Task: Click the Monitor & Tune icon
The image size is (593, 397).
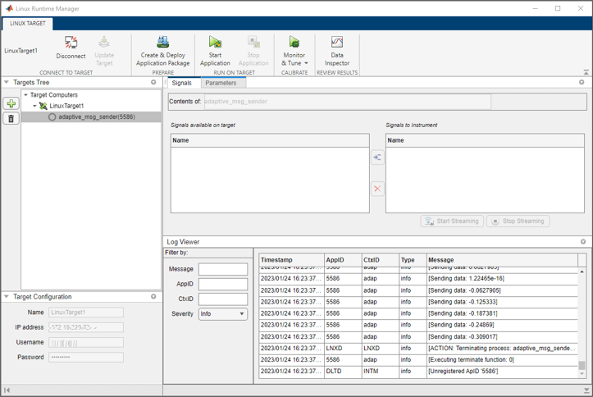Action: (x=294, y=43)
